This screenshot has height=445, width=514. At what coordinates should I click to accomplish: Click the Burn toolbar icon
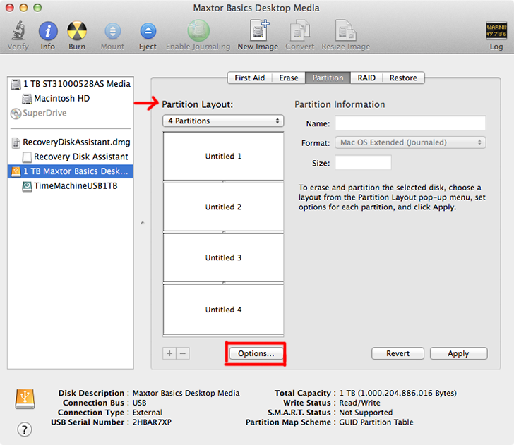click(x=77, y=31)
